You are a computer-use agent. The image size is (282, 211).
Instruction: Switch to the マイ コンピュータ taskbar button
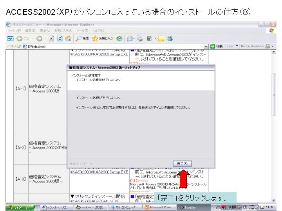[x=125, y=207]
